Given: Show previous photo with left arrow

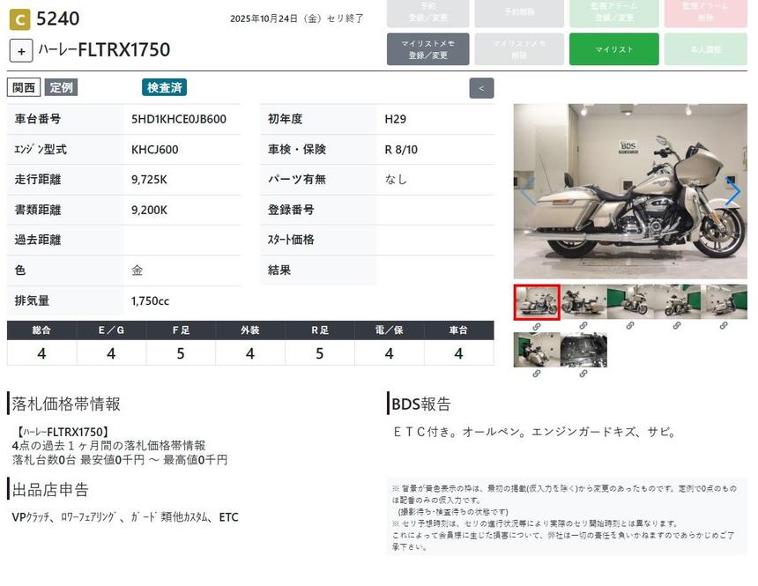Looking at the screenshot, I should 527,190.
